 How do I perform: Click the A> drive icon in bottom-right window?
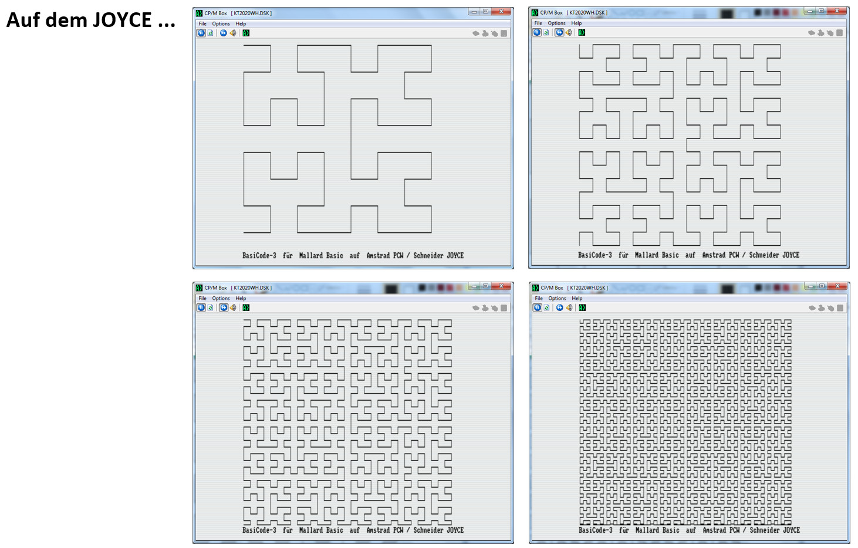582,307
